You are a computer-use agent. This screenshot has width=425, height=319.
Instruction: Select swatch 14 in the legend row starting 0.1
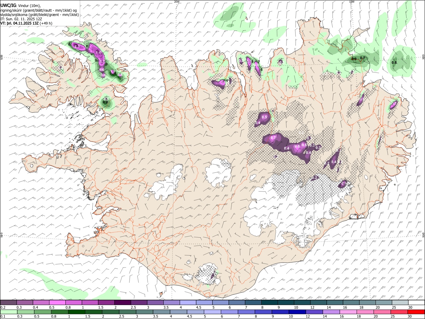point(331,312)
